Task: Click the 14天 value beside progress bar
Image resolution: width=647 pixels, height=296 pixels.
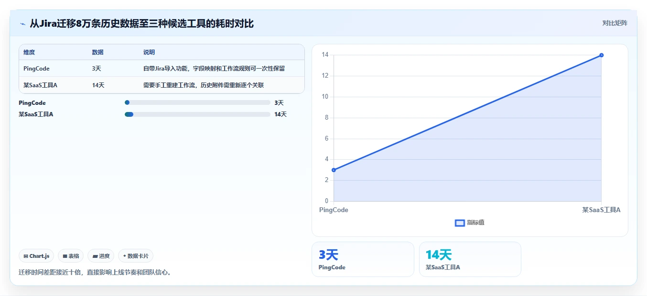Action: tap(280, 114)
